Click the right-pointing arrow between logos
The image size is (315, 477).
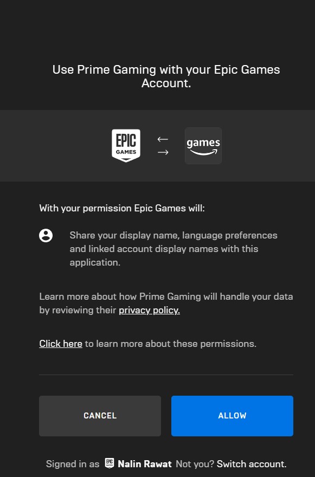(162, 152)
